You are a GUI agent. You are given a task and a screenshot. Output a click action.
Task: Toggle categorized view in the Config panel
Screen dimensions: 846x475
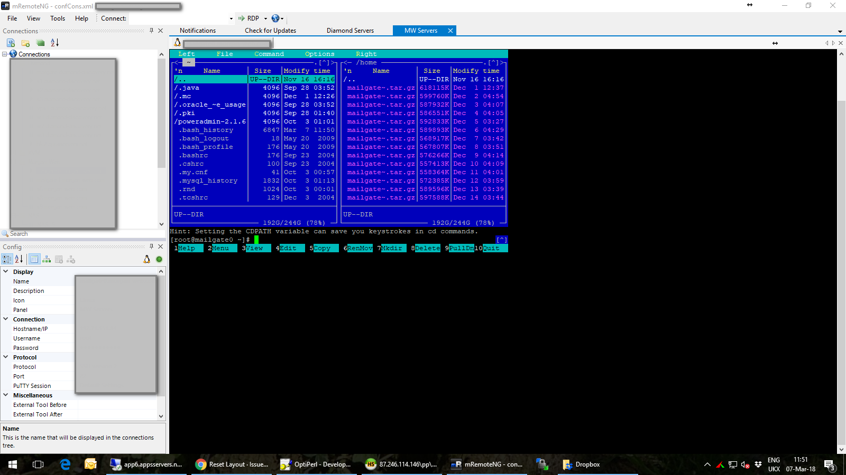(7, 259)
